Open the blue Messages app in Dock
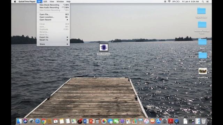Viewport: 223px width, 125px height. coord(110,121)
